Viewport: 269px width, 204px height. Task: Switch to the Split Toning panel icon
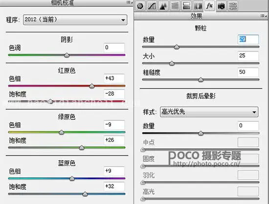coord(186,6)
